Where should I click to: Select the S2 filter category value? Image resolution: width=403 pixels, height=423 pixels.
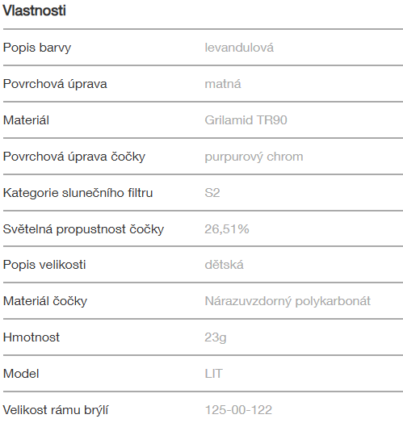tap(212, 193)
